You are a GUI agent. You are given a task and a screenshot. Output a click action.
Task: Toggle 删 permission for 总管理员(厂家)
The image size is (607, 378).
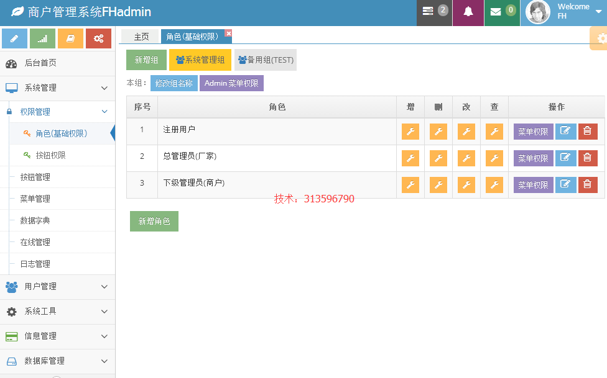coord(438,158)
